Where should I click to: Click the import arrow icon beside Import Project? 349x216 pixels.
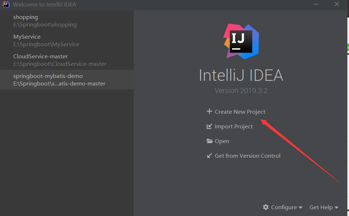click(209, 126)
